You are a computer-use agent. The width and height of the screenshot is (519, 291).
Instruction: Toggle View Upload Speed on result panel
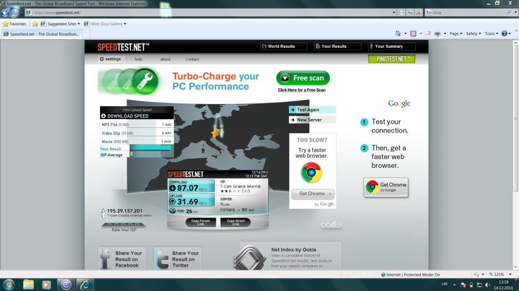pyautogui.click(x=136, y=110)
